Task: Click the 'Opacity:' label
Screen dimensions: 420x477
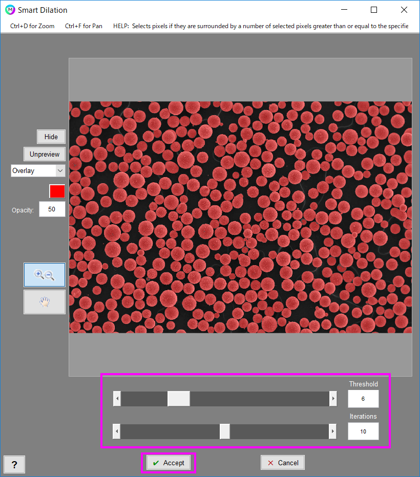Action: 23,210
